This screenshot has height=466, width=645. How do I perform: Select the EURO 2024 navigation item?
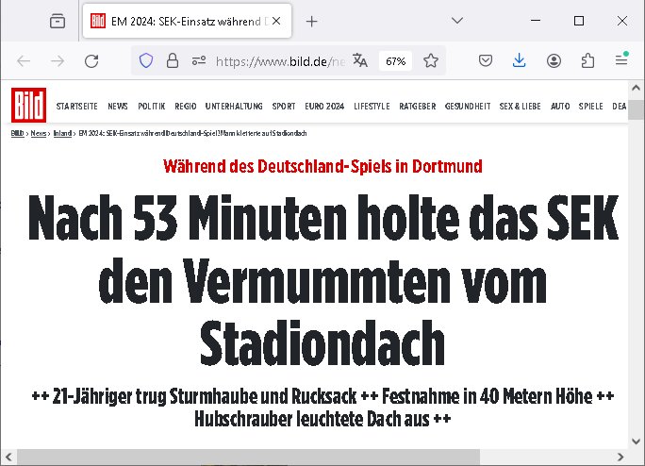pos(324,107)
